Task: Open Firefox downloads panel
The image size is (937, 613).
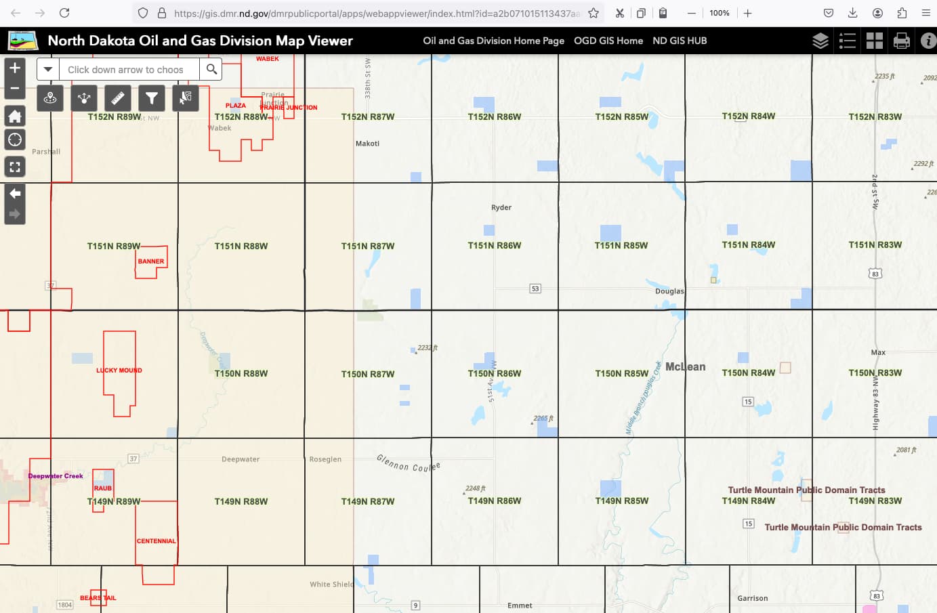Action: (x=853, y=13)
